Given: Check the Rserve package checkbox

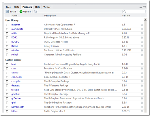Looking at the screenshot, I should (x=7, y=46).
